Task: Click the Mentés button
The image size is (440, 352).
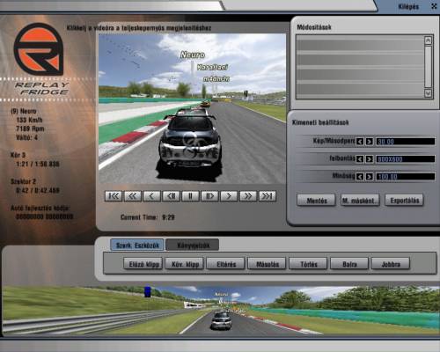Action: [316, 201]
